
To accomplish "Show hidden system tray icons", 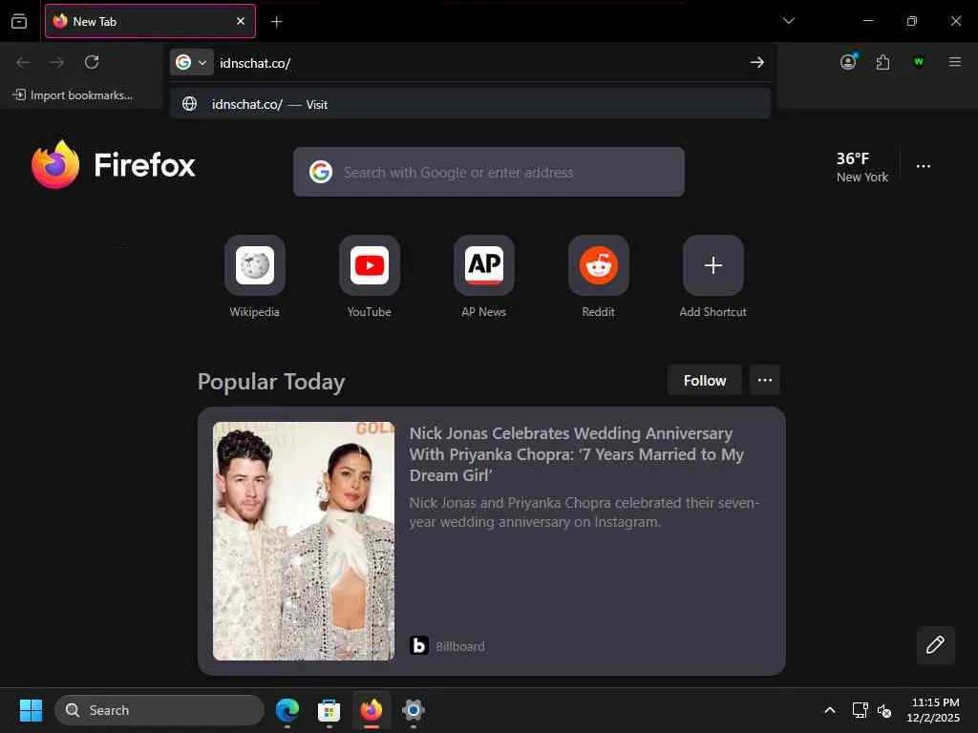I will pyautogui.click(x=830, y=710).
